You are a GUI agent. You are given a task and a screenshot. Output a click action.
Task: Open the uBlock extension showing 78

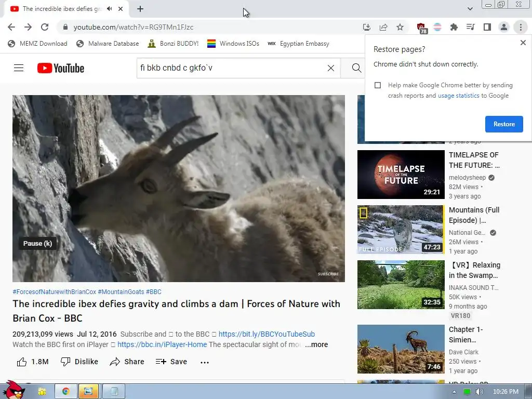421,28
